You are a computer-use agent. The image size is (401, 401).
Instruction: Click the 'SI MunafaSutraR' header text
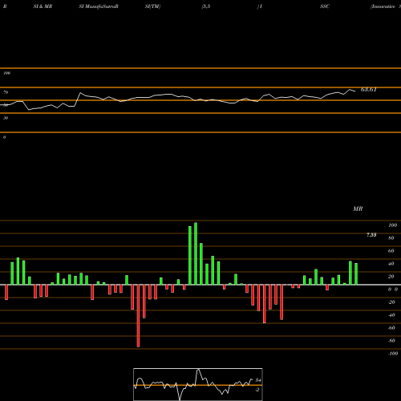(x=99, y=6)
